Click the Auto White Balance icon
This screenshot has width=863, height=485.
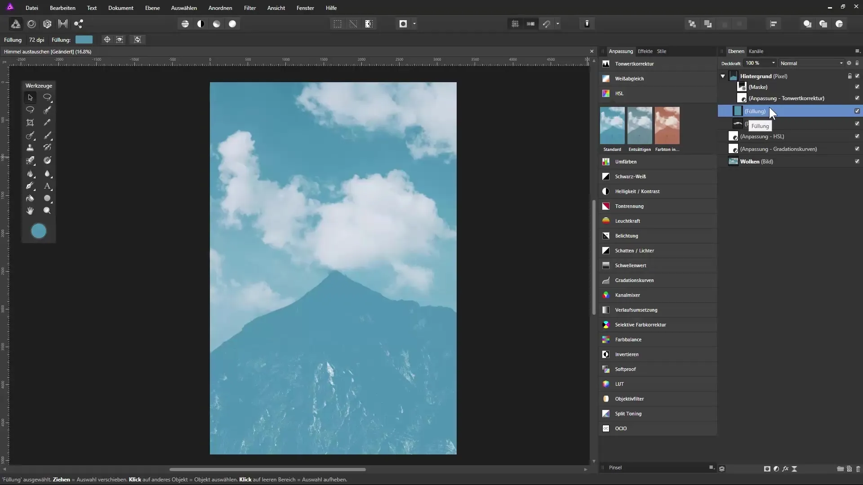point(232,24)
